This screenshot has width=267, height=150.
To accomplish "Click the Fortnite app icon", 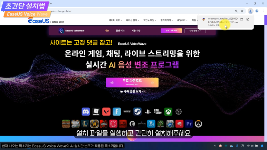I will click(117, 112).
